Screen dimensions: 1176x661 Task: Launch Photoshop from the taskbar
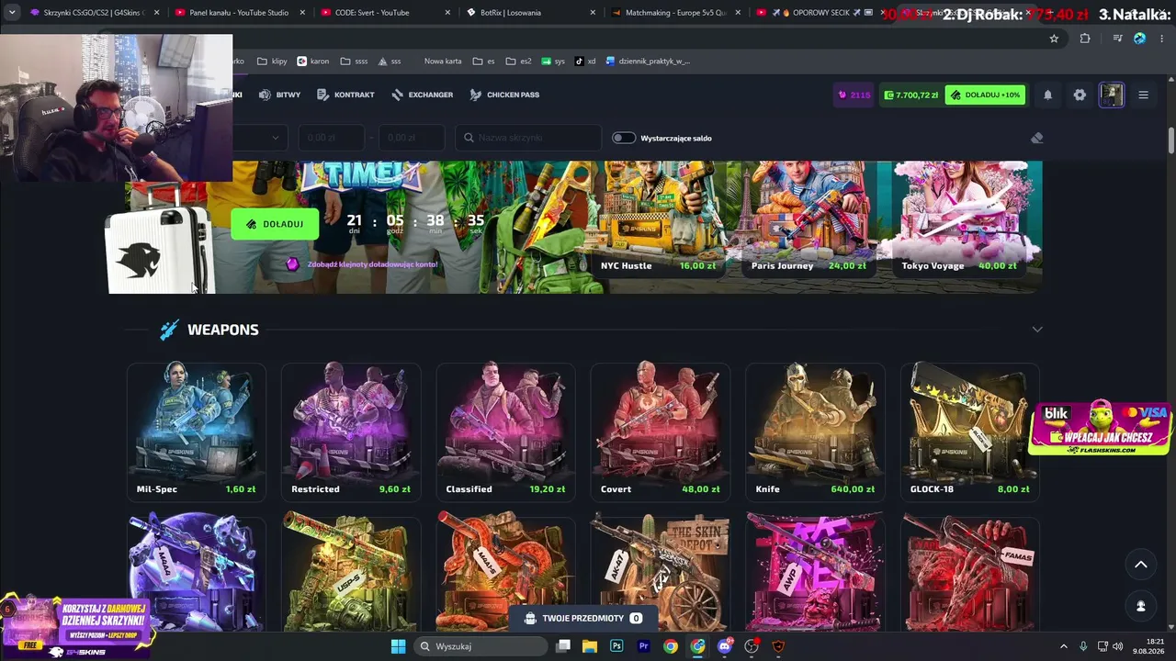[x=616, y=646]
